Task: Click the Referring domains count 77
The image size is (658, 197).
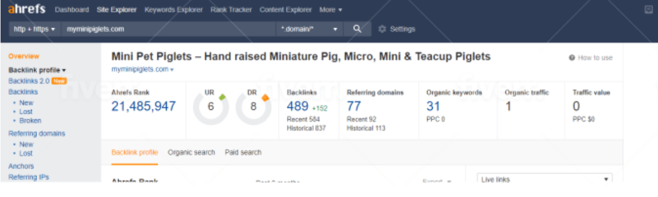Action: click(354, 106)
